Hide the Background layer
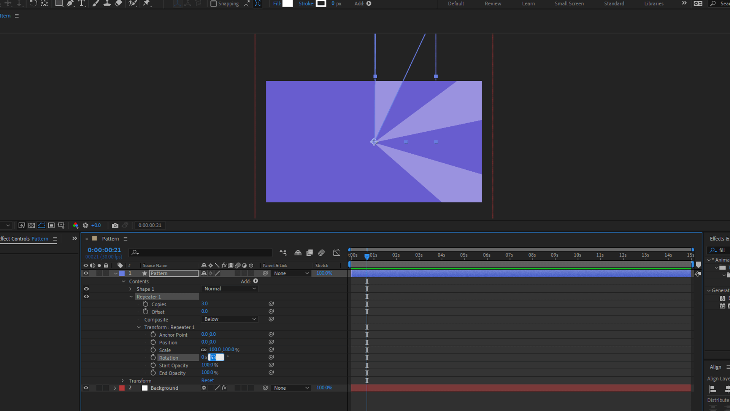Image resolution: width=730 pixels, height=411 pixels. (86, 388)
